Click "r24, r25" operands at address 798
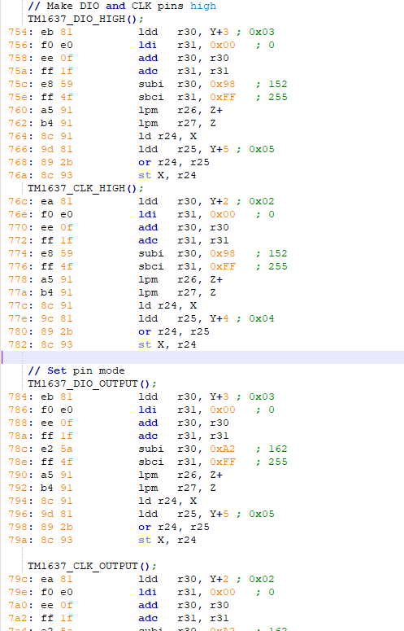The image size is (404, 631). 184,527
